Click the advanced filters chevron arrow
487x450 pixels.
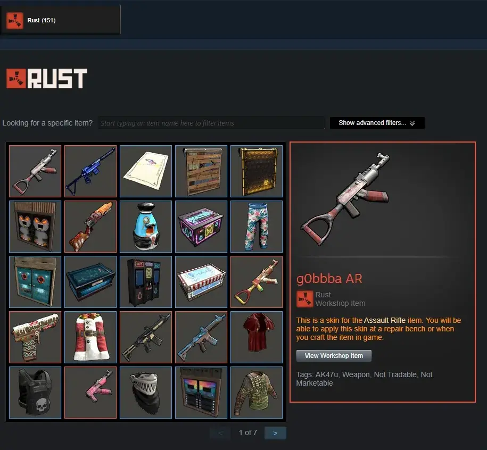tap(412, 123)
